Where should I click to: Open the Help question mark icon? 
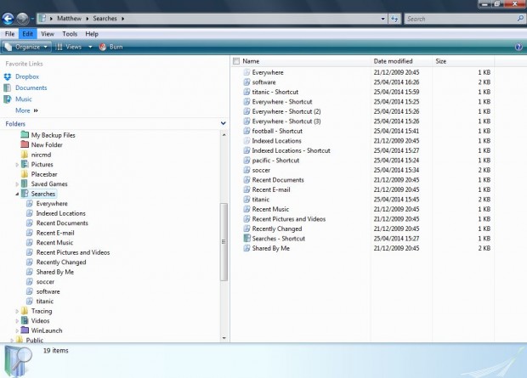(518, 47)
